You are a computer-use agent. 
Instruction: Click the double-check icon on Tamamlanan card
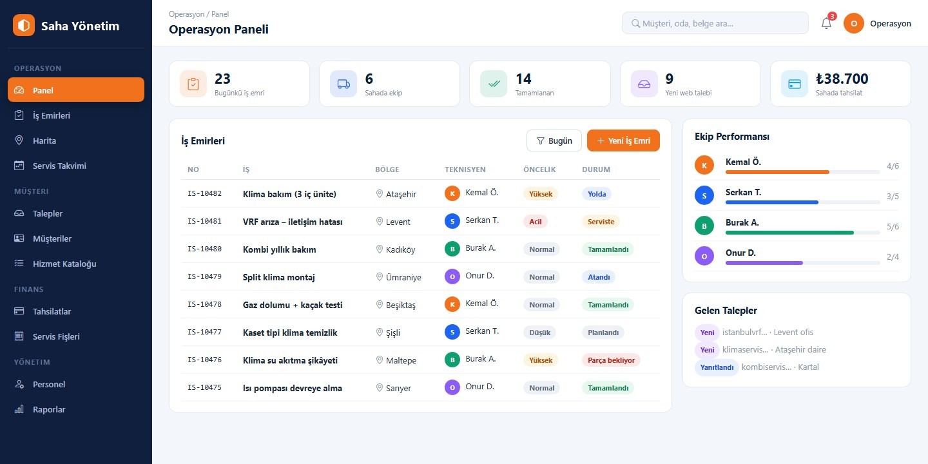tap(494, 84)
